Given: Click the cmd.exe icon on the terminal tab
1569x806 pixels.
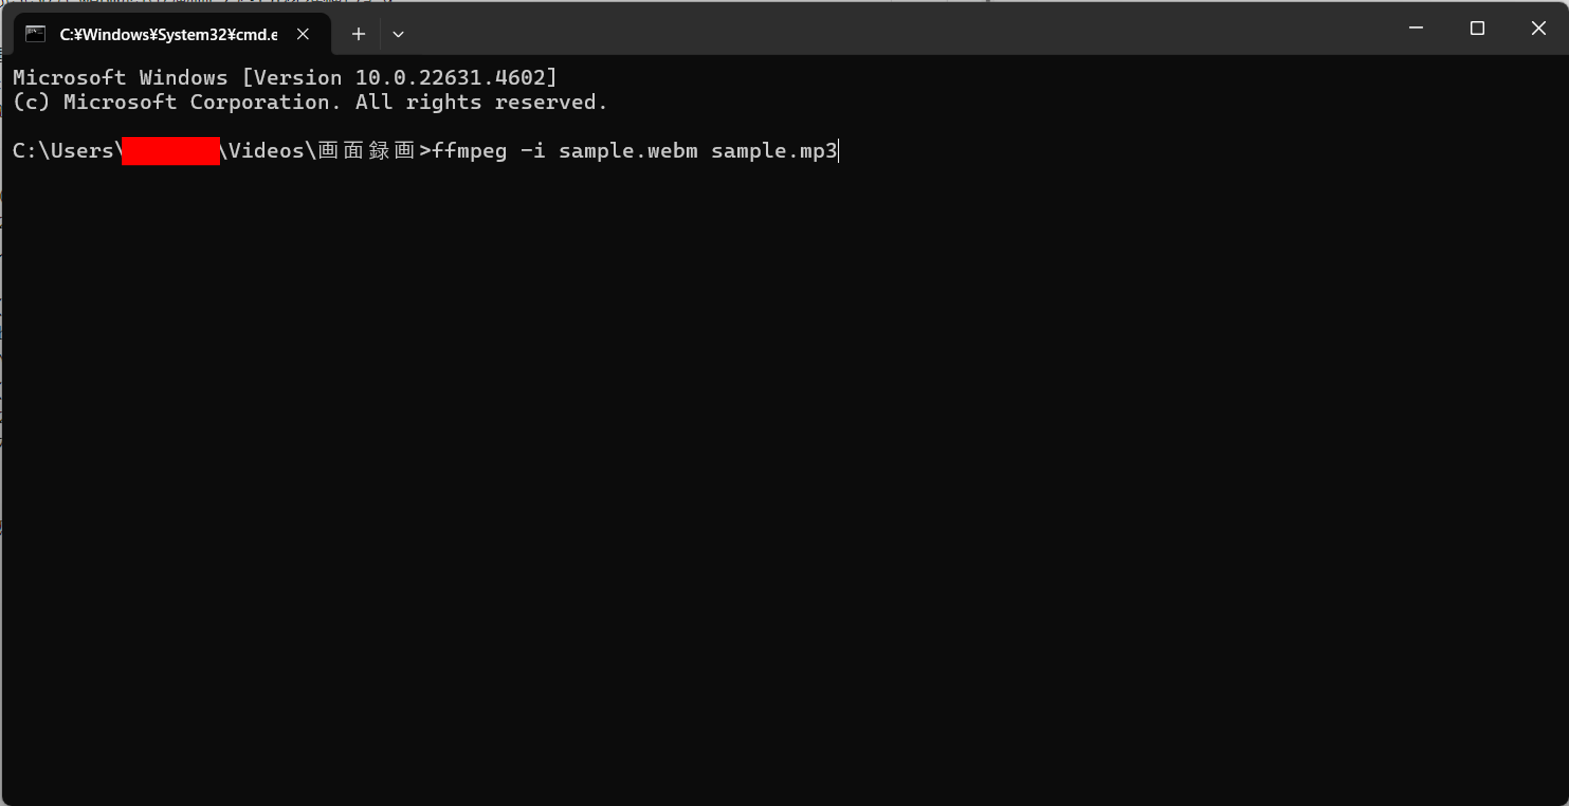Looking at the screenshot, I should coord(35,34).
